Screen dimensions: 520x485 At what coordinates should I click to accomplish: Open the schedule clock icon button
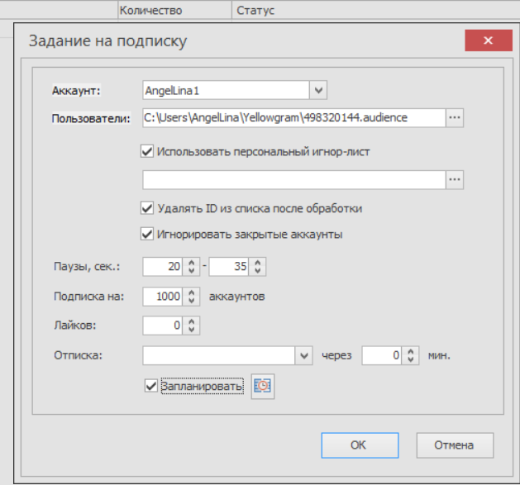tap(263, 386)
